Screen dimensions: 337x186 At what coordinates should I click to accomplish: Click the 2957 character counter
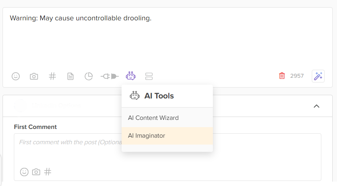(x=297, y=76)
